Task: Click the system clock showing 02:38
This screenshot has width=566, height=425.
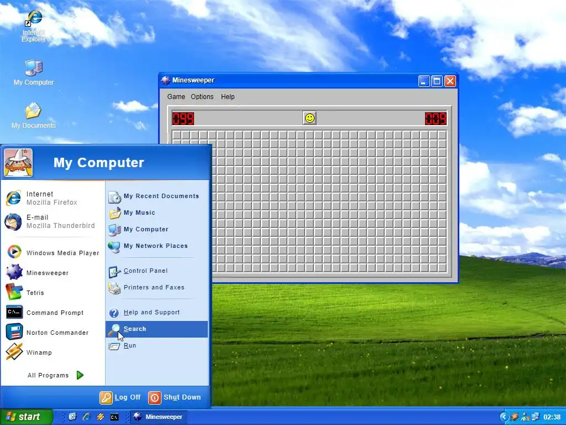Action: [552, 417]
